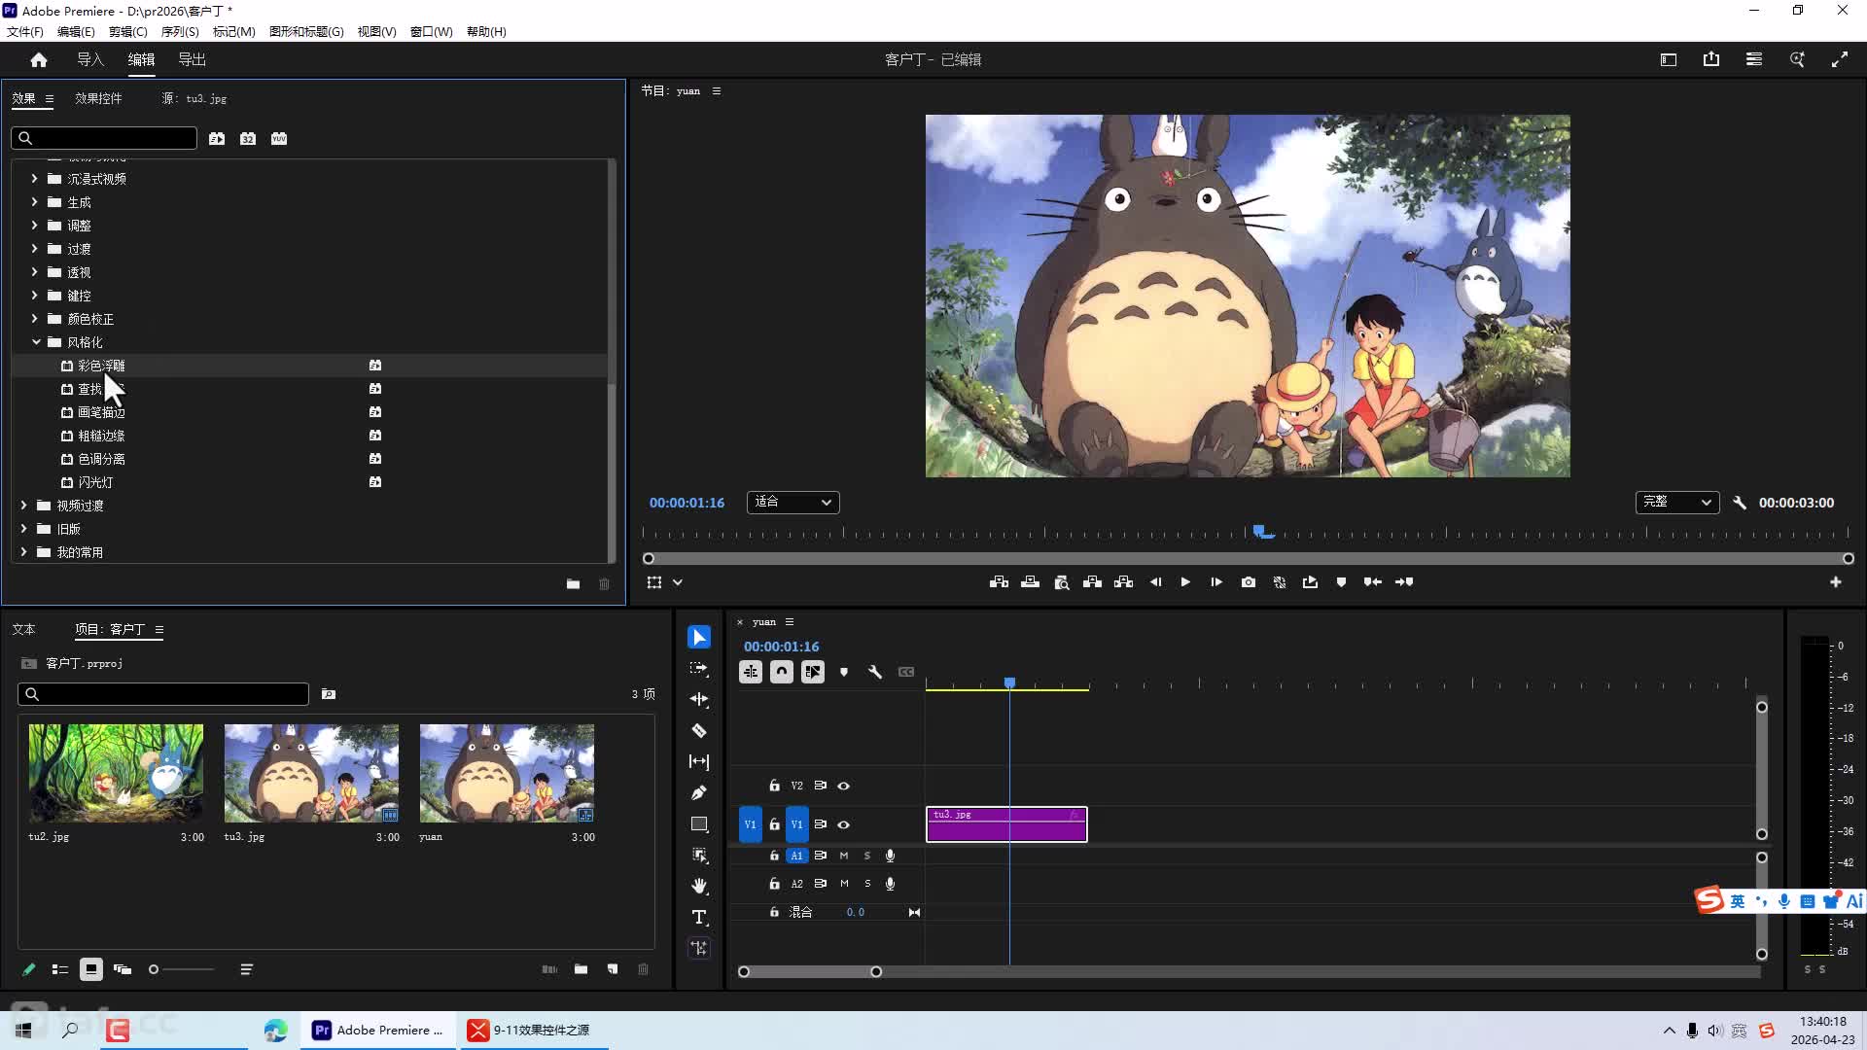Image resolution: width=1867 pixels, height=1050 pixels.
Task: Click the Home icon
Action: 39,60
